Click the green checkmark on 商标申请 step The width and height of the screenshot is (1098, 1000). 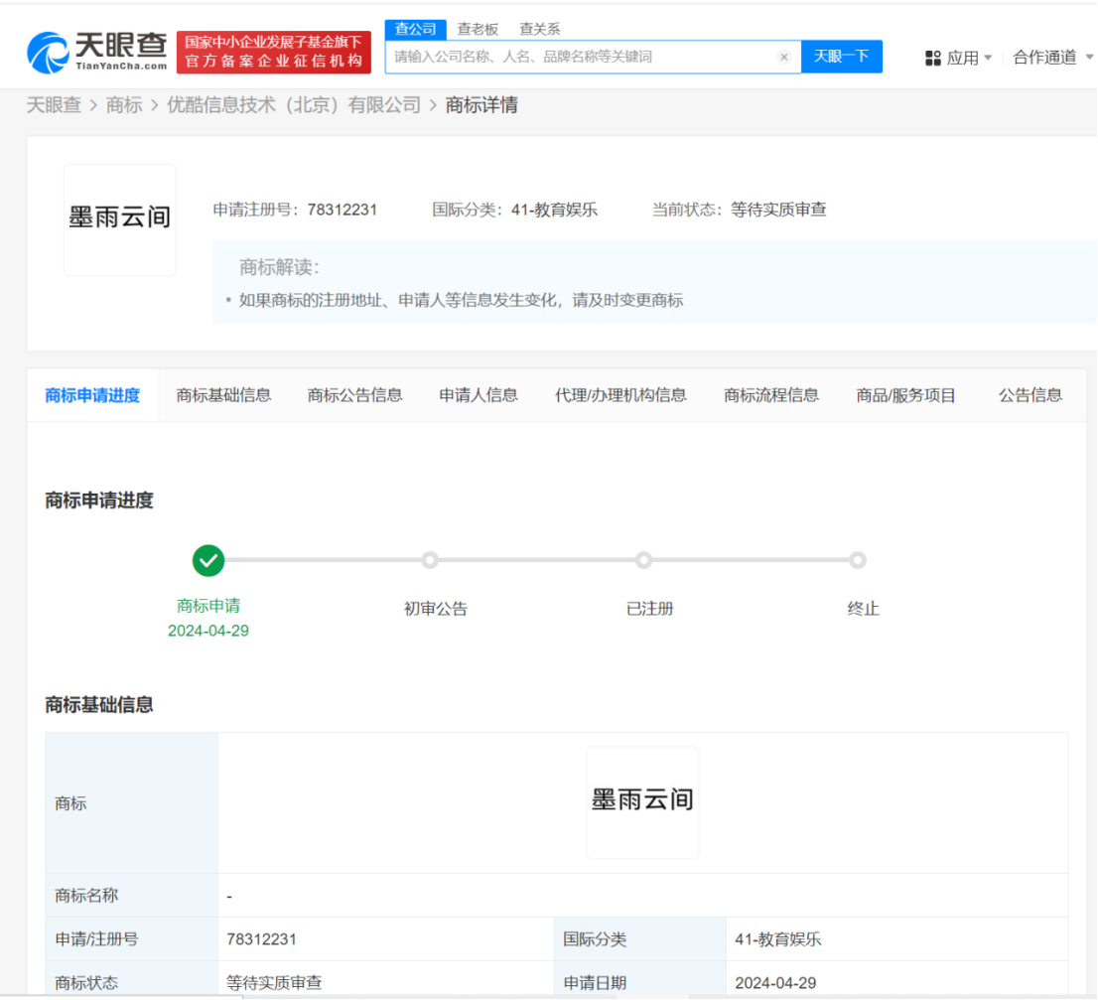point(207,560)
